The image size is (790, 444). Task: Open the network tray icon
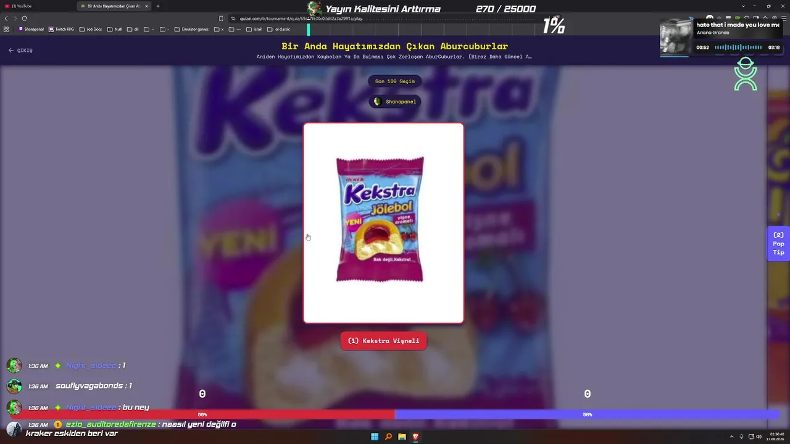pyautogui.click(x=750, y=437)
